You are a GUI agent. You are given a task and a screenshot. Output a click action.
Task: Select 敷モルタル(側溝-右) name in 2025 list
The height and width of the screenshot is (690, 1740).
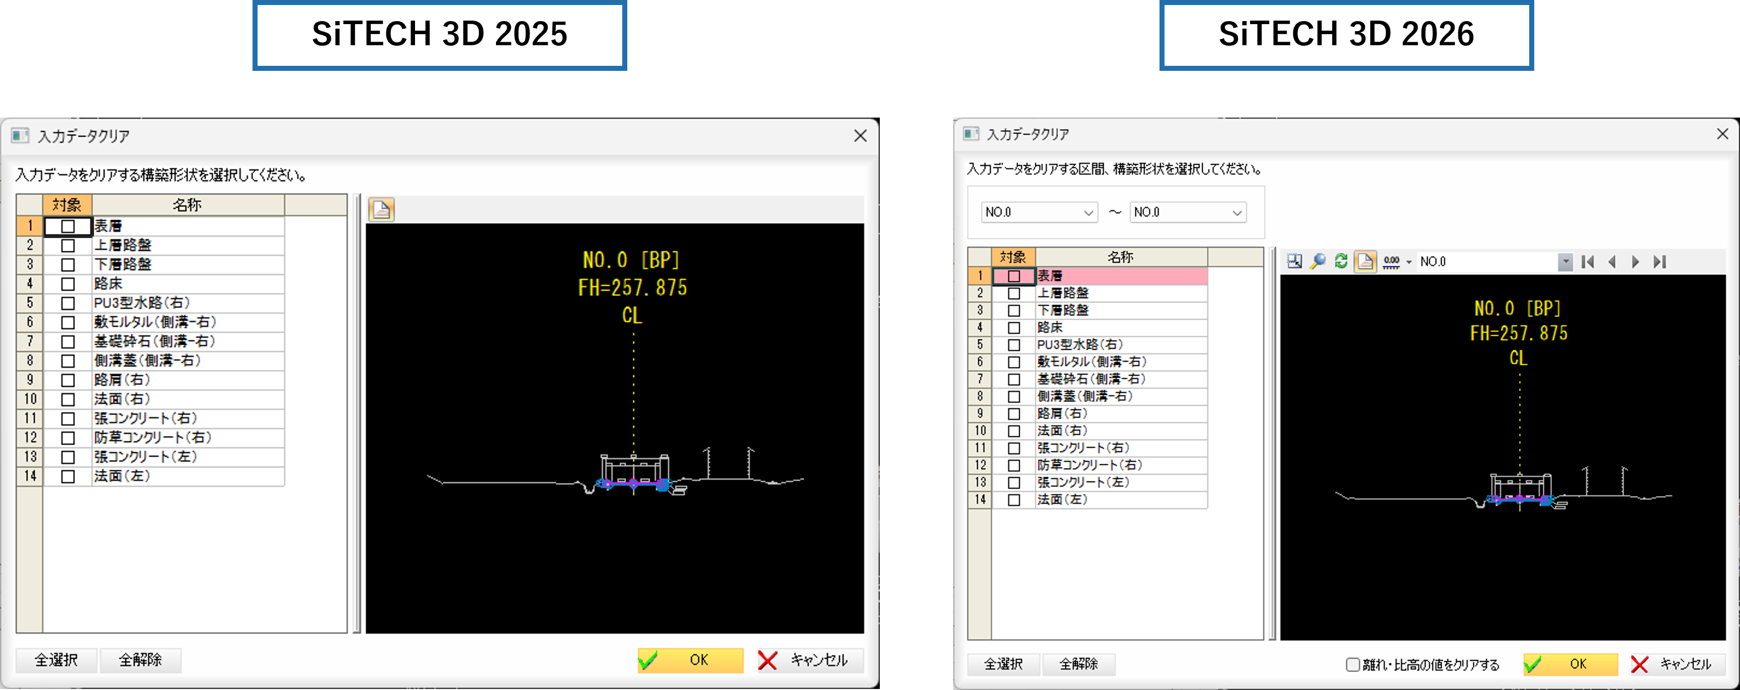(189, 323)
